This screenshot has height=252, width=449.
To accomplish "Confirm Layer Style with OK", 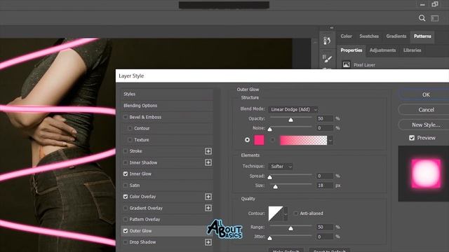I will 424,94.
